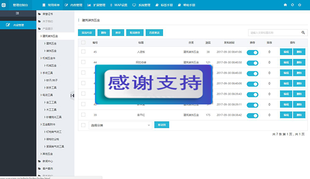This screenshot has height=179, width=310.
Task: Check the box beside the 选择分类 dropdown
Action: point(83,125)
